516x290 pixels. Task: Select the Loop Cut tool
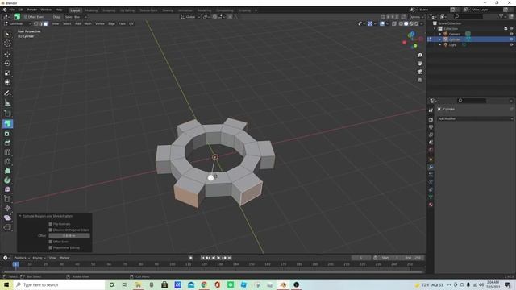tap(7, 152)
